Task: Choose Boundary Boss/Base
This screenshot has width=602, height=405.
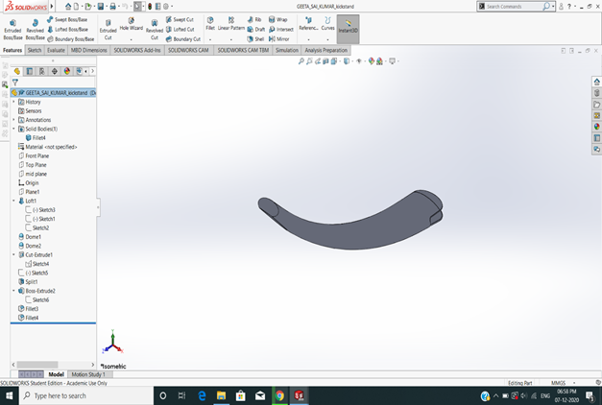Action: [x=71, y=39]
